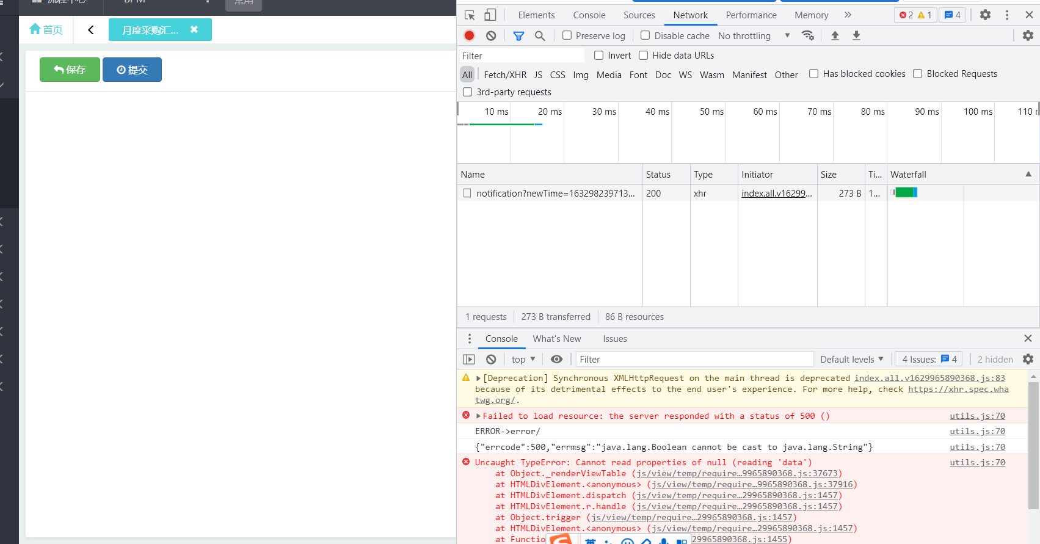Open the Performance tab

click(751, 15)
